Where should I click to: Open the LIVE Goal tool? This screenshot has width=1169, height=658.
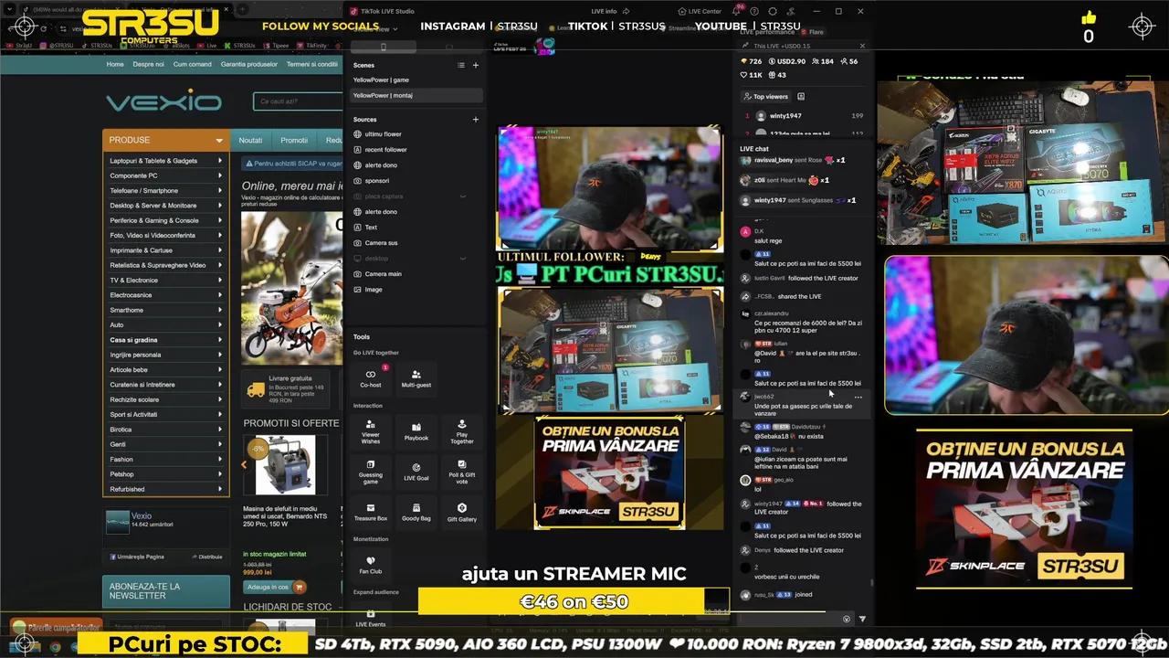click(416, 472)
